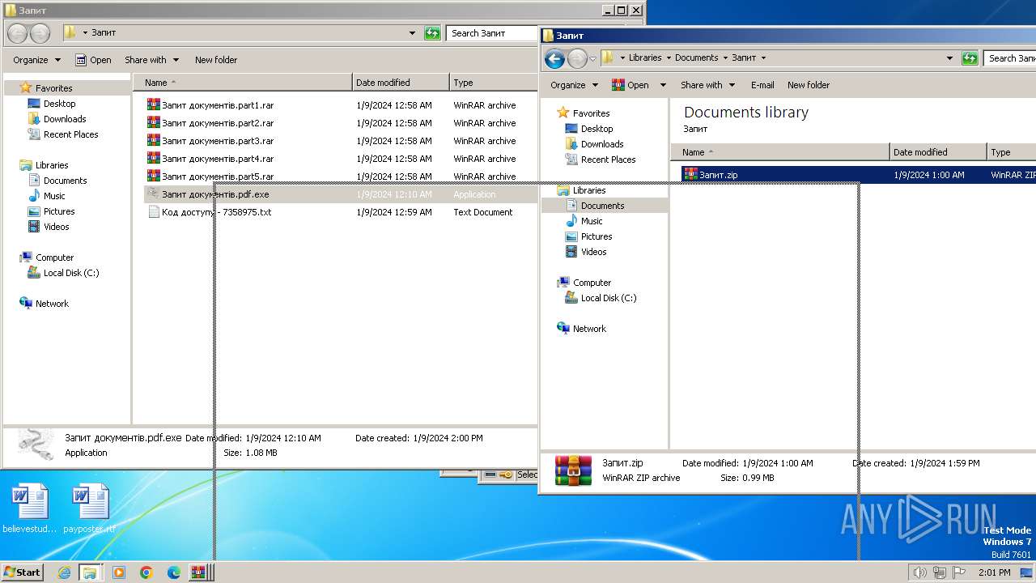
Task: Click refresh button in right Explorer window
Action: (x=970, y=58)
